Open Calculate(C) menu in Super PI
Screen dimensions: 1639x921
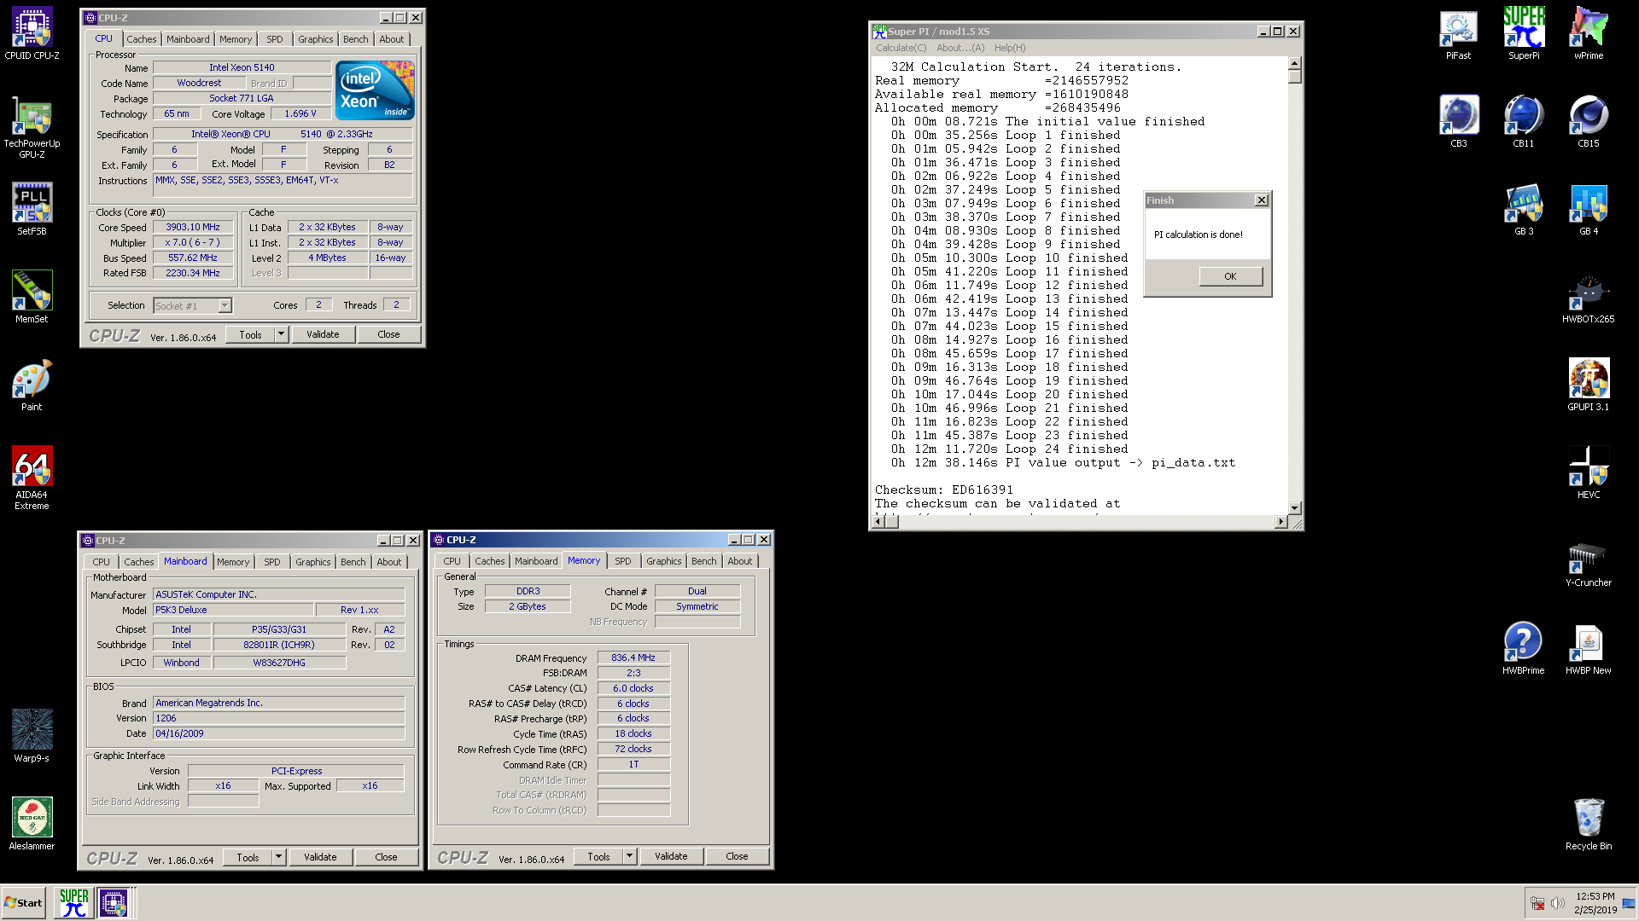[x=901, y=48]
